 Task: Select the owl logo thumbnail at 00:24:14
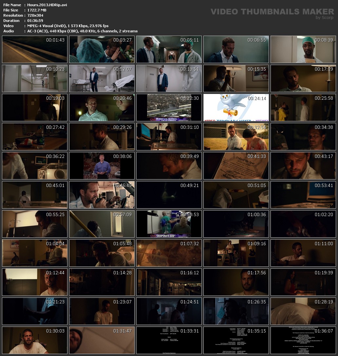coord(236,108)
